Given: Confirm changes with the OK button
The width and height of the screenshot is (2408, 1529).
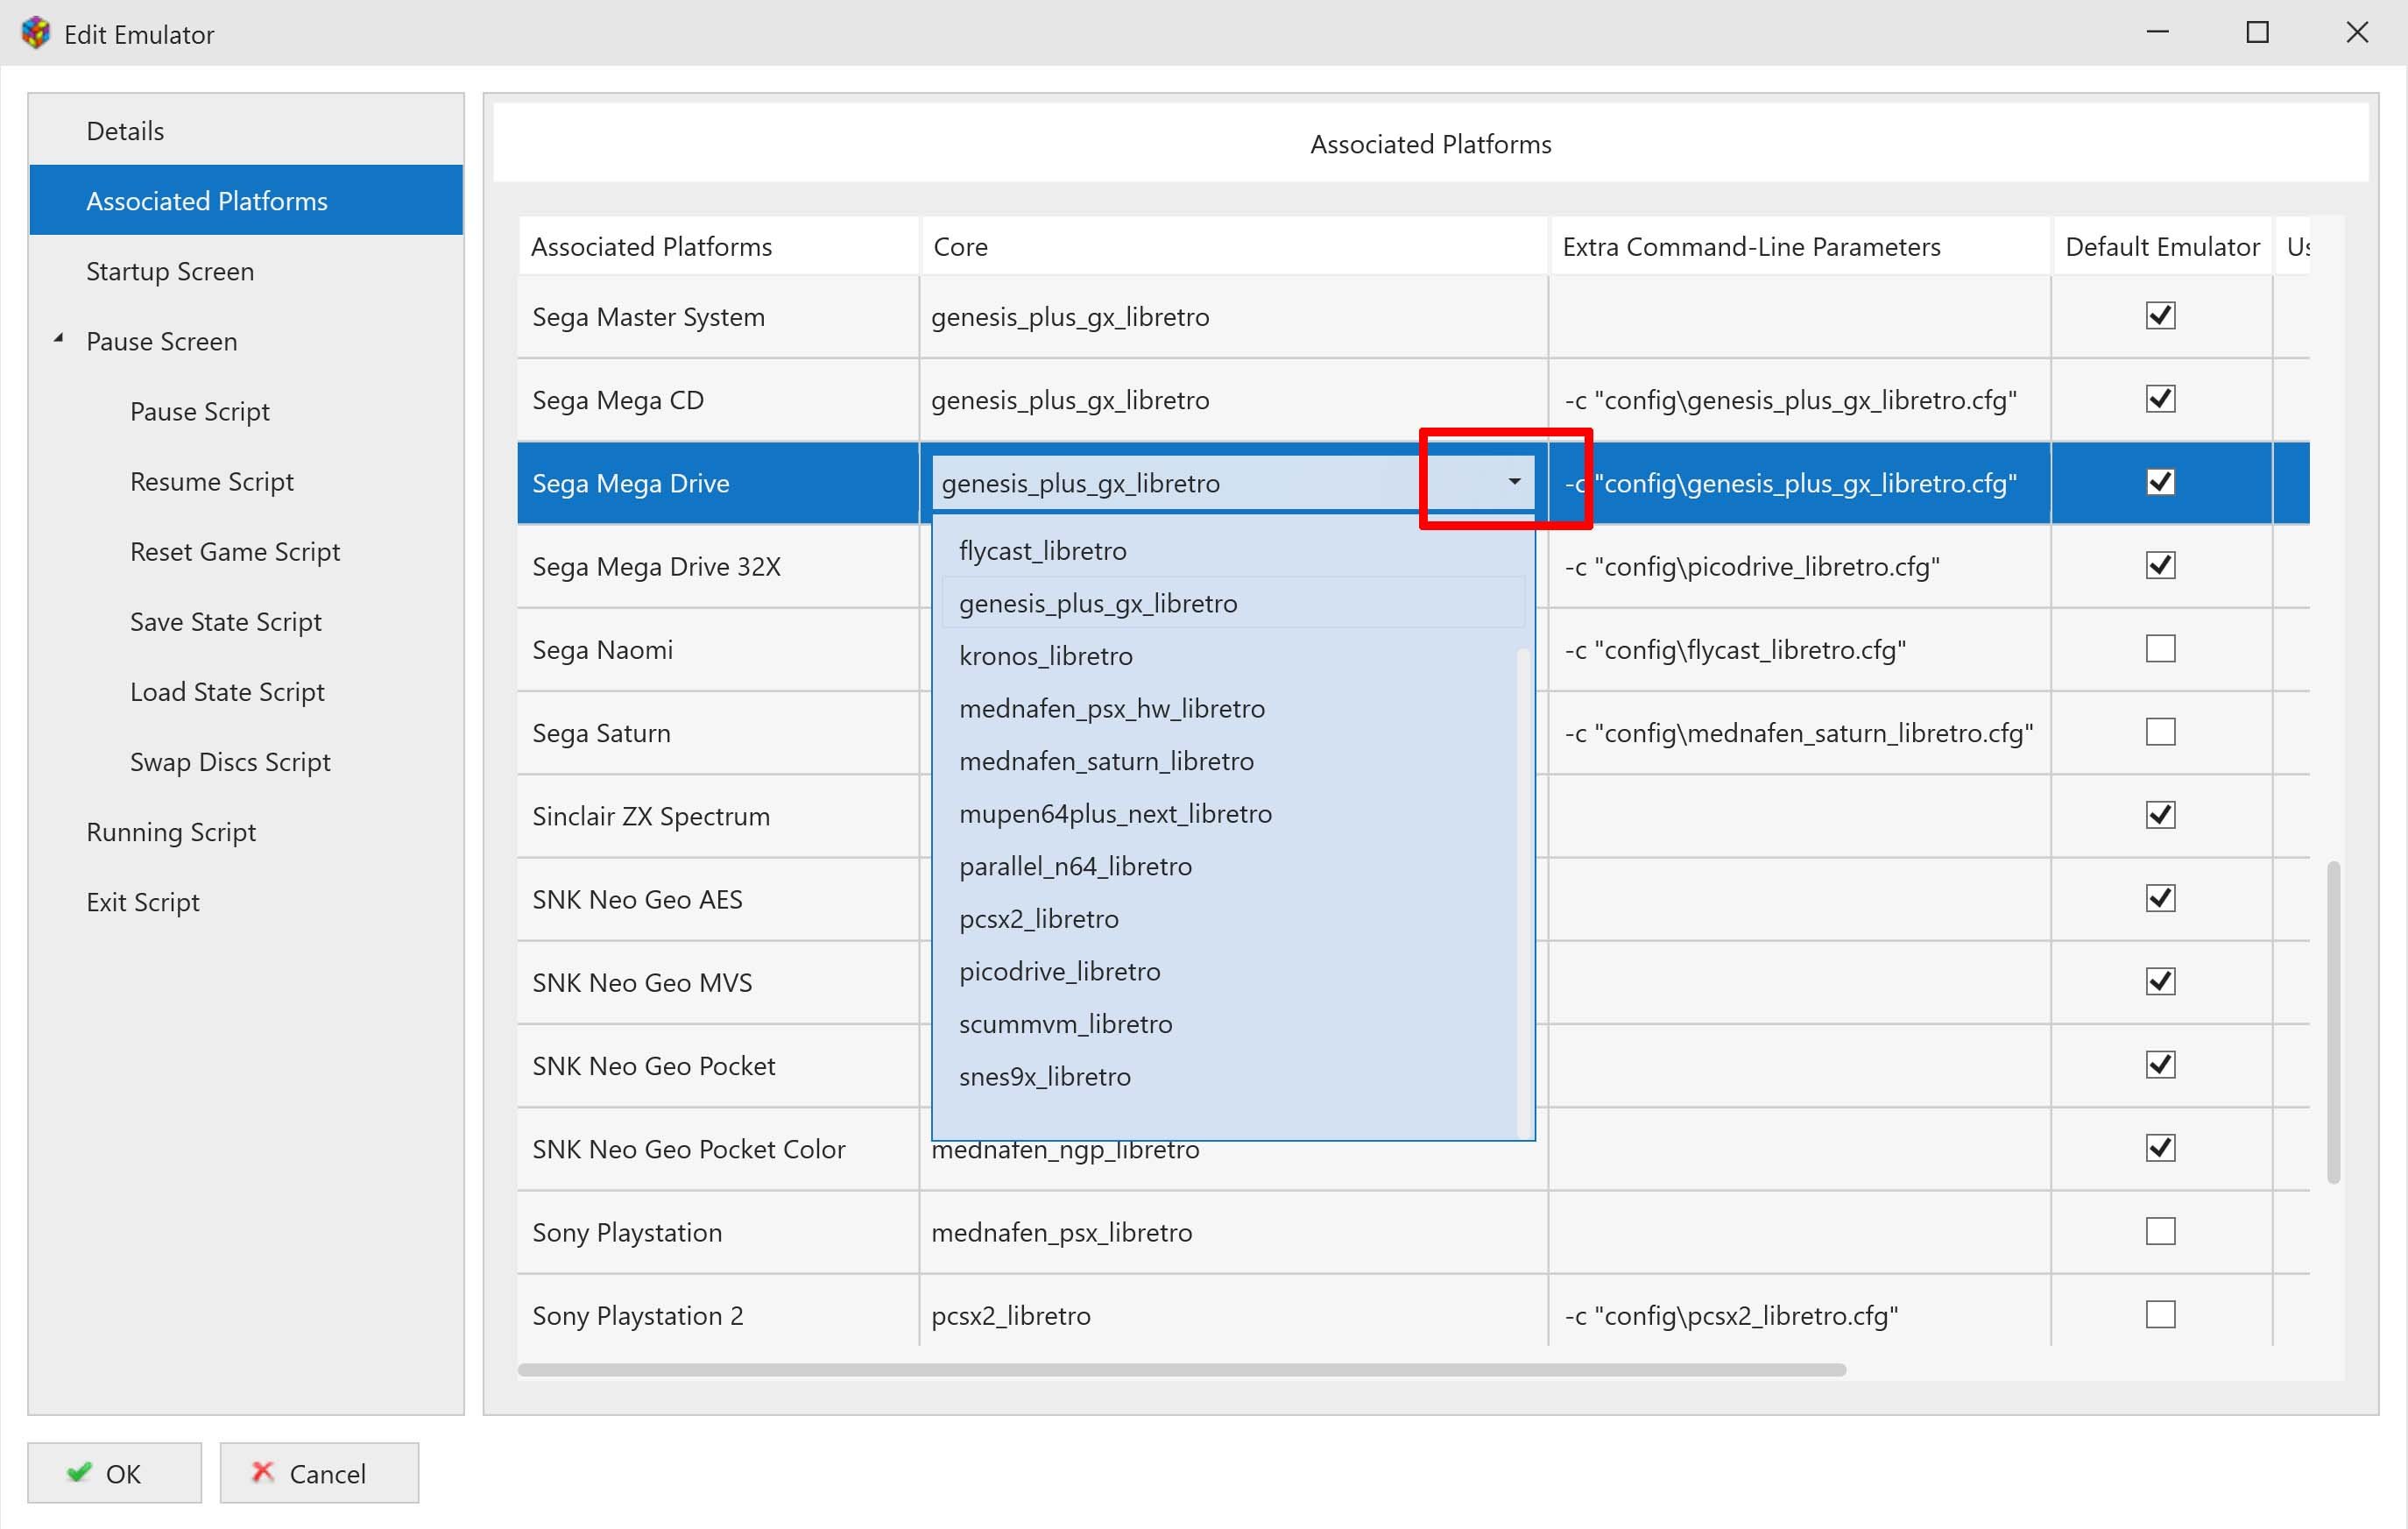Looking at the screenshot, I should point(114,1472).
